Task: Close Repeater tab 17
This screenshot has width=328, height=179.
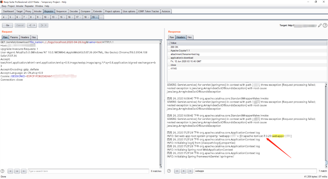Action: pos(80,17)
